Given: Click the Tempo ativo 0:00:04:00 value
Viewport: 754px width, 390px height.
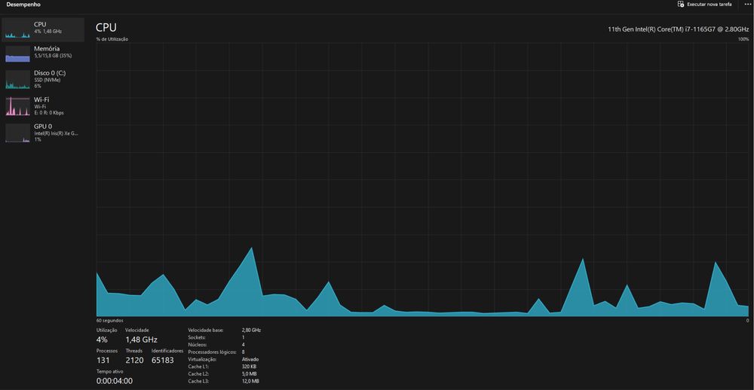Looking at the screenshot, I should [x=115, y=382].
